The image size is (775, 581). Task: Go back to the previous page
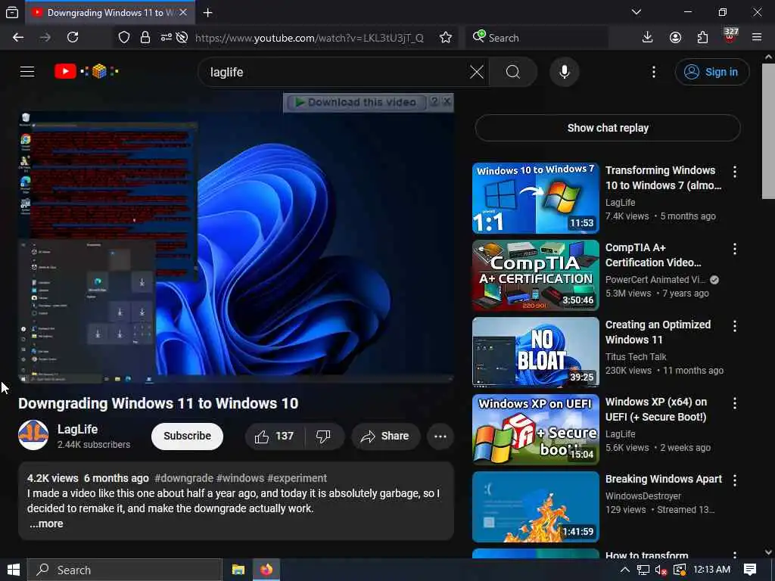pos(18,38)
